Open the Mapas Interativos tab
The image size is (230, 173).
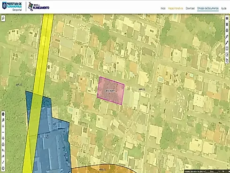[x=176, y=8]
